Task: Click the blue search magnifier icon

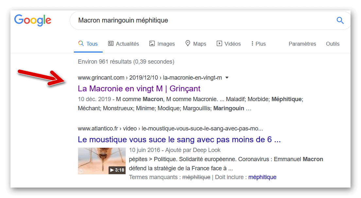Action: (340, 21)
